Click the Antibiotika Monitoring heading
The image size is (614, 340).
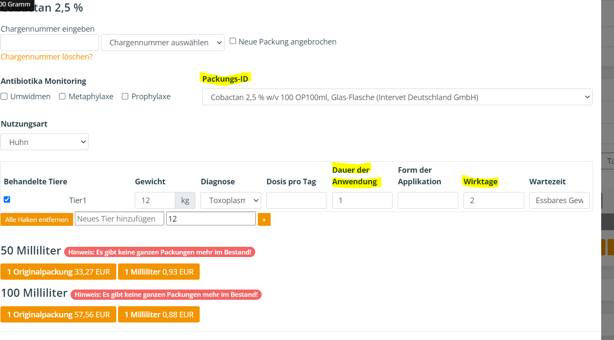44,81
